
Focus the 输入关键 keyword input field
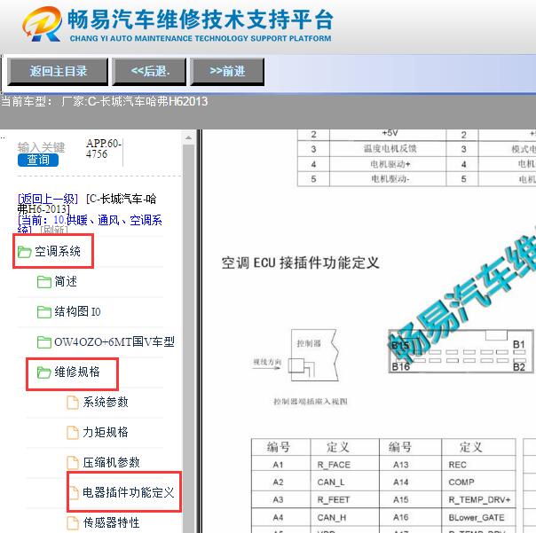(x=41, y=147)
